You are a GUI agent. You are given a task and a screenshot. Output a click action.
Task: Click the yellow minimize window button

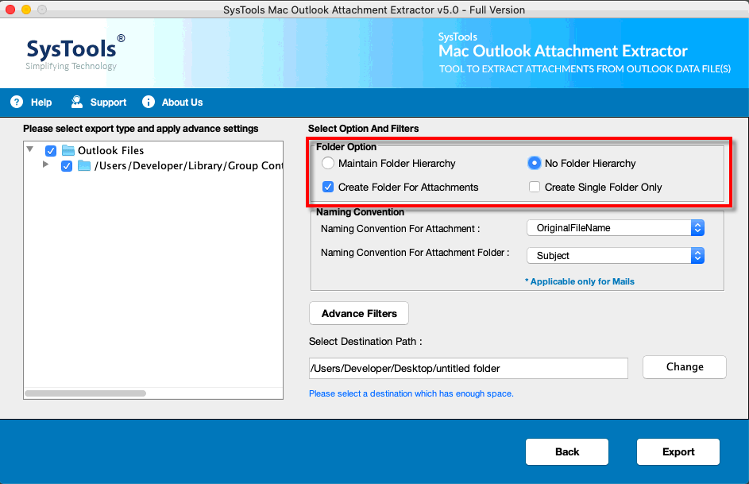(26, 10)
